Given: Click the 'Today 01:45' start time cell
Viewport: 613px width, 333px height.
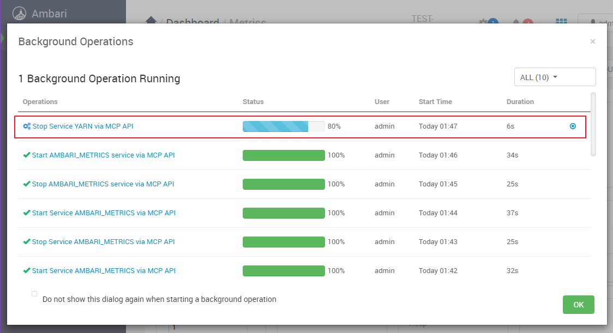Looking at the screenshot, I should [x=438, y=184].
